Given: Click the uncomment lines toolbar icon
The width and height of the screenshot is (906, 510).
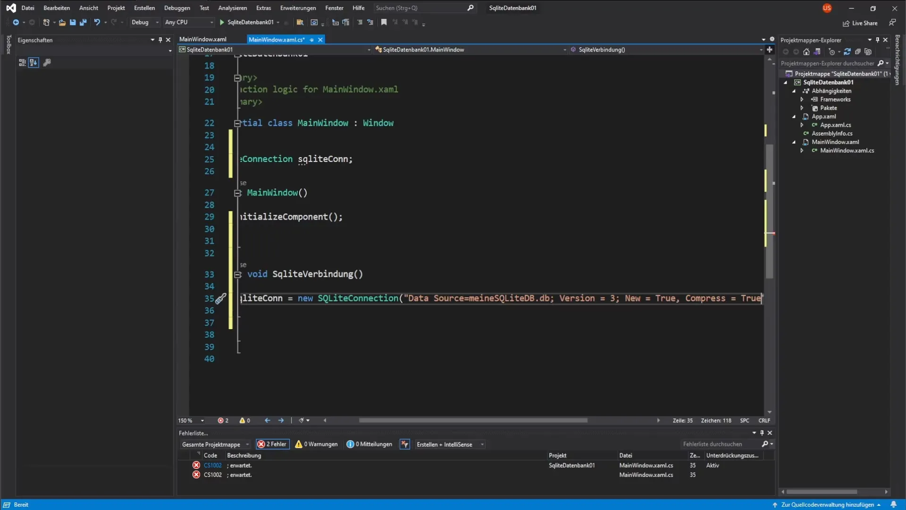Looking at the screenshot, I should point(370,22).
